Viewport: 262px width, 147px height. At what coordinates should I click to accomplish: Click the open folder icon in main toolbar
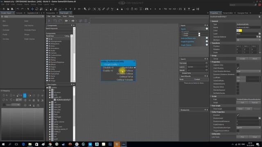pos(8,9)
